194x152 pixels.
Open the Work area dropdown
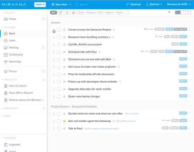tap(40, 5)
